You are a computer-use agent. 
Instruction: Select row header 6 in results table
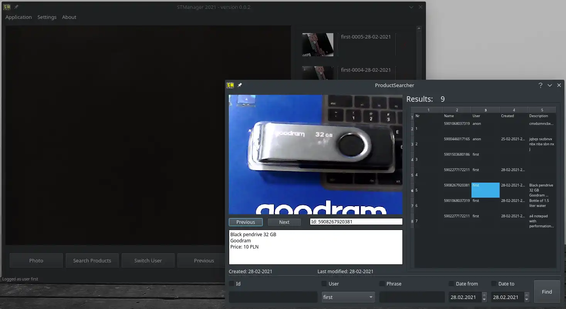tap(412, 190)
